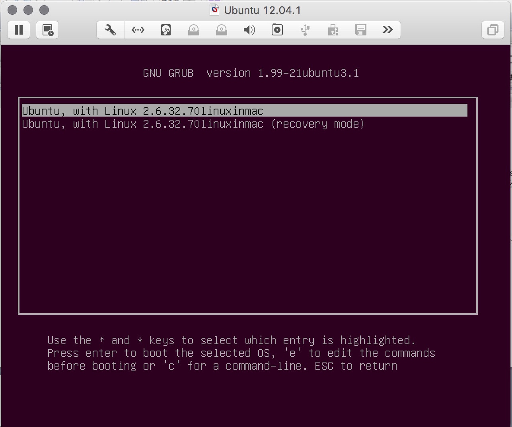Screen dimensions: 512x427
Task: Pause the virtual machine
Action: tap(19, 30)
